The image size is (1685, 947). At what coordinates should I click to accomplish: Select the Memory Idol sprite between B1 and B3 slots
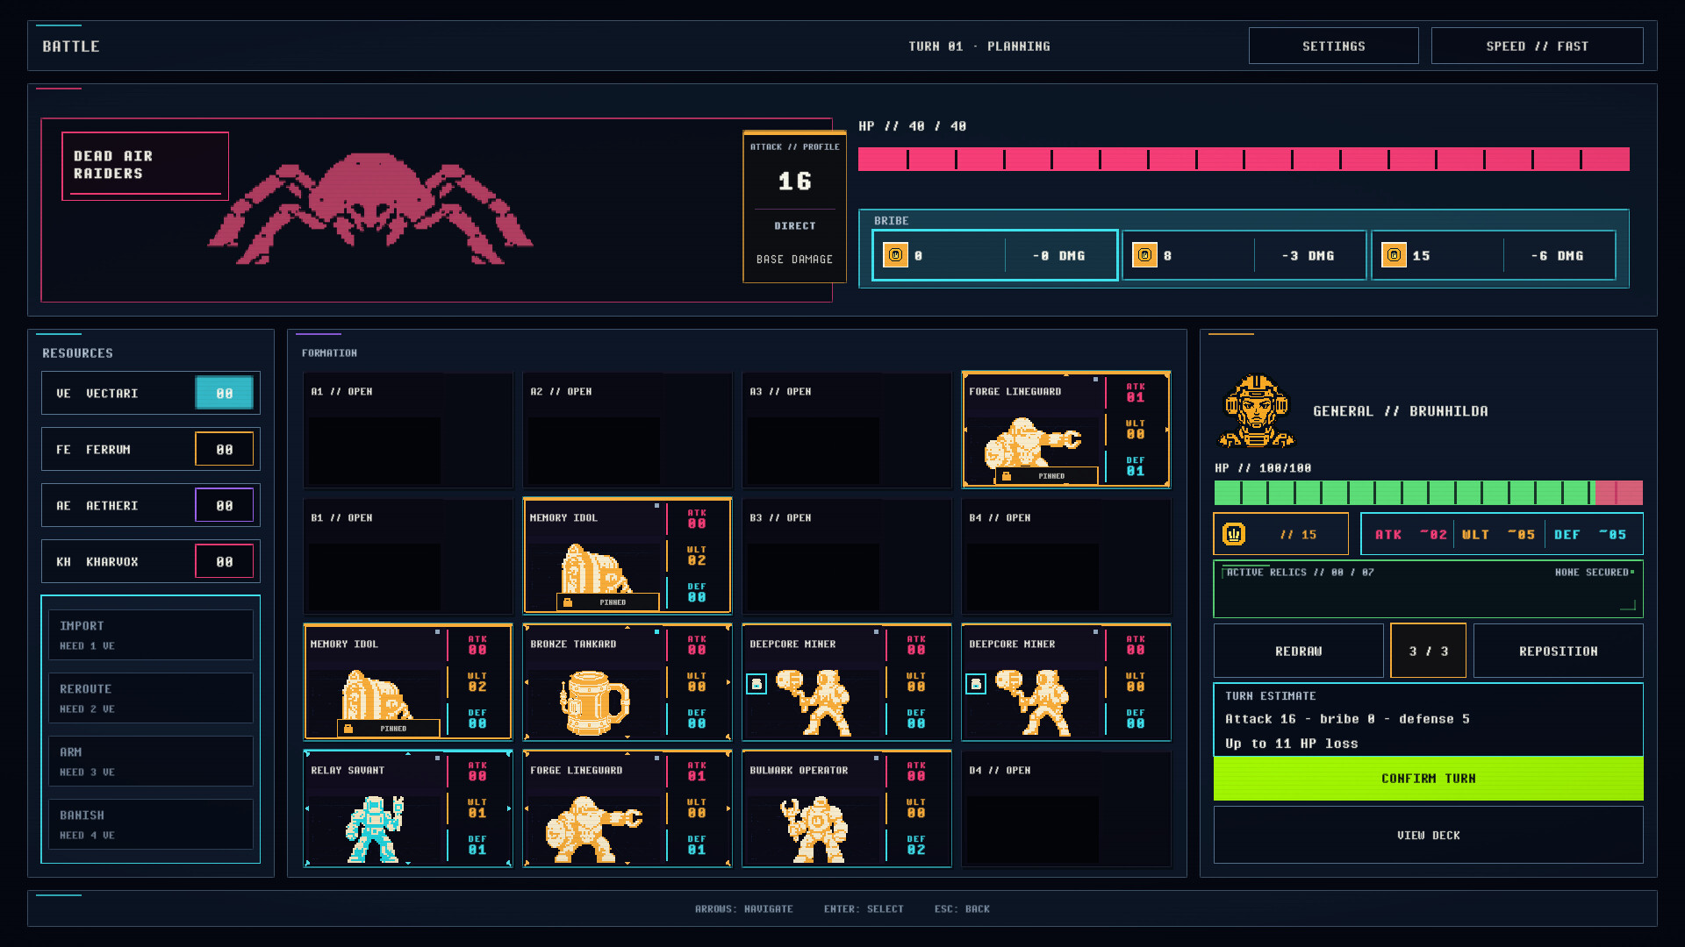click(596, 568)
